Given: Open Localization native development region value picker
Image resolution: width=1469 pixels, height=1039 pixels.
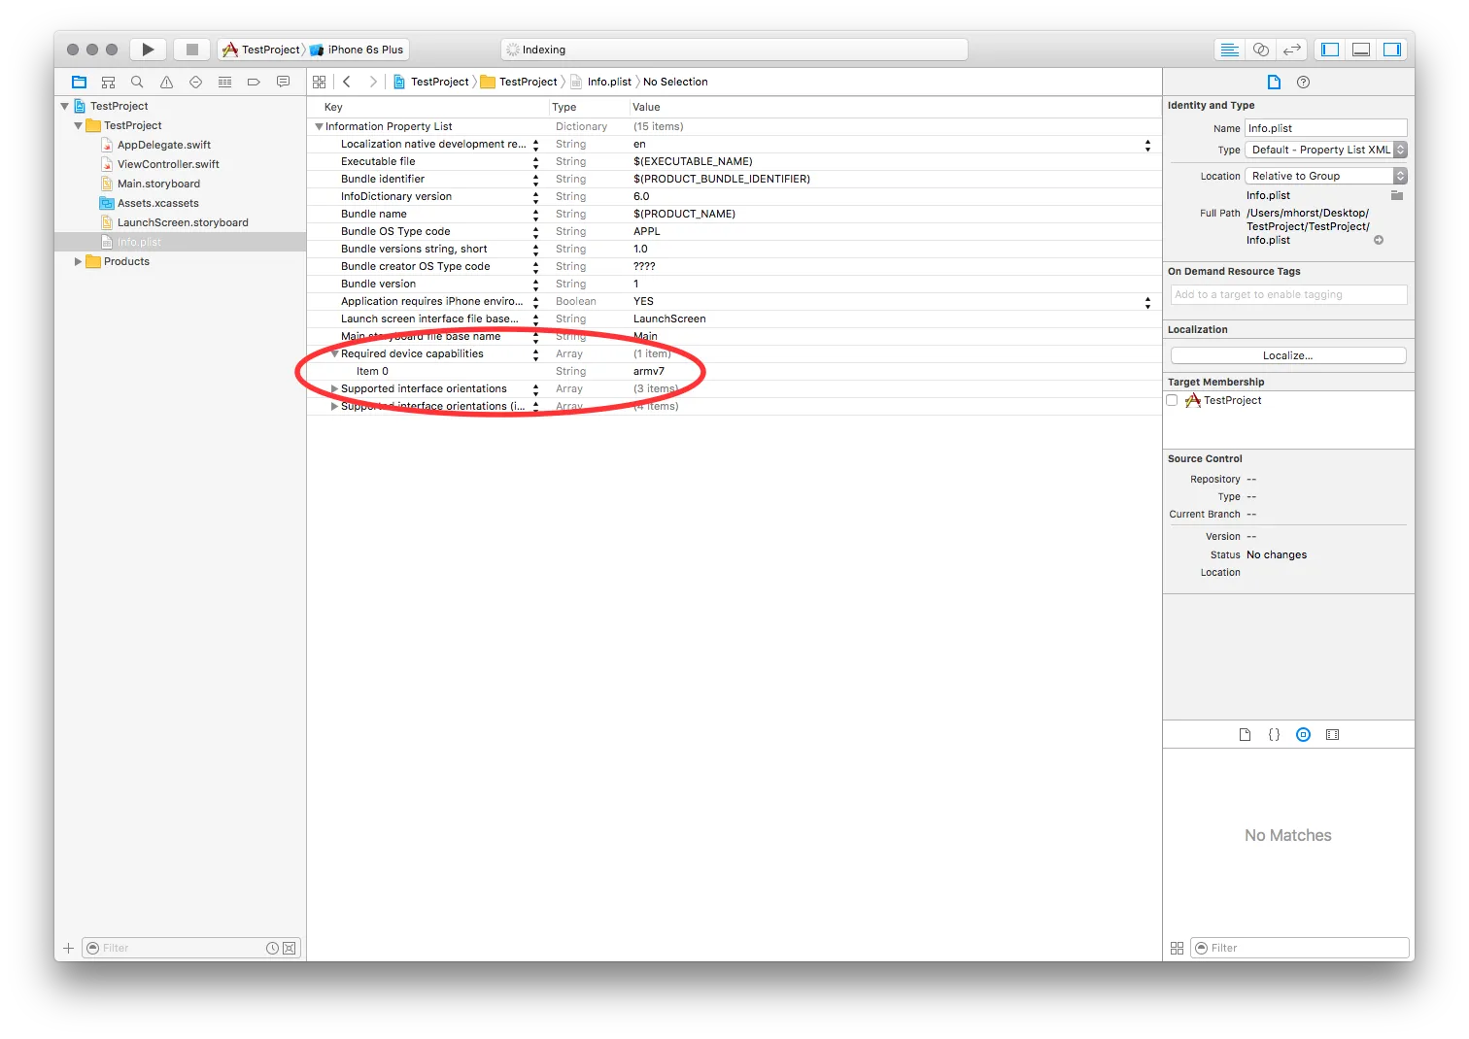Looking at the screenshot, I should click(x=1147, y=145).
